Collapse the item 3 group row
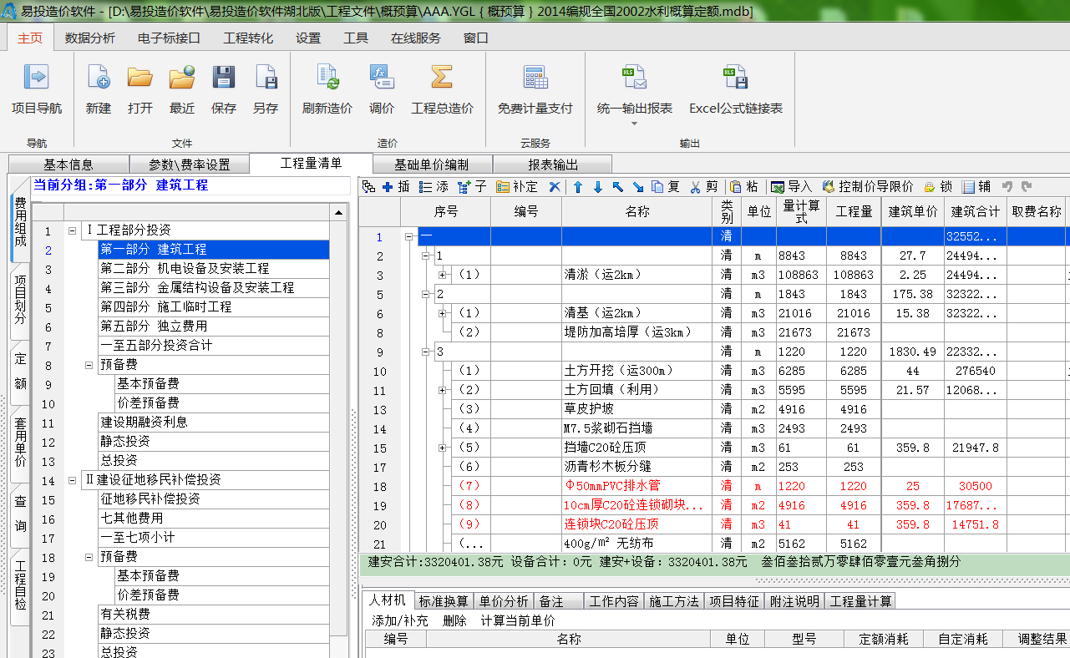This screenshot has width=1070, height=658. [426, 352]
